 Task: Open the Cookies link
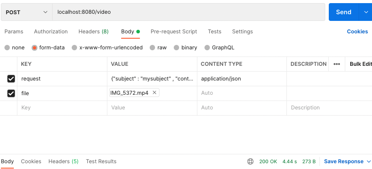pyautogui.click(x=357, y=32)
